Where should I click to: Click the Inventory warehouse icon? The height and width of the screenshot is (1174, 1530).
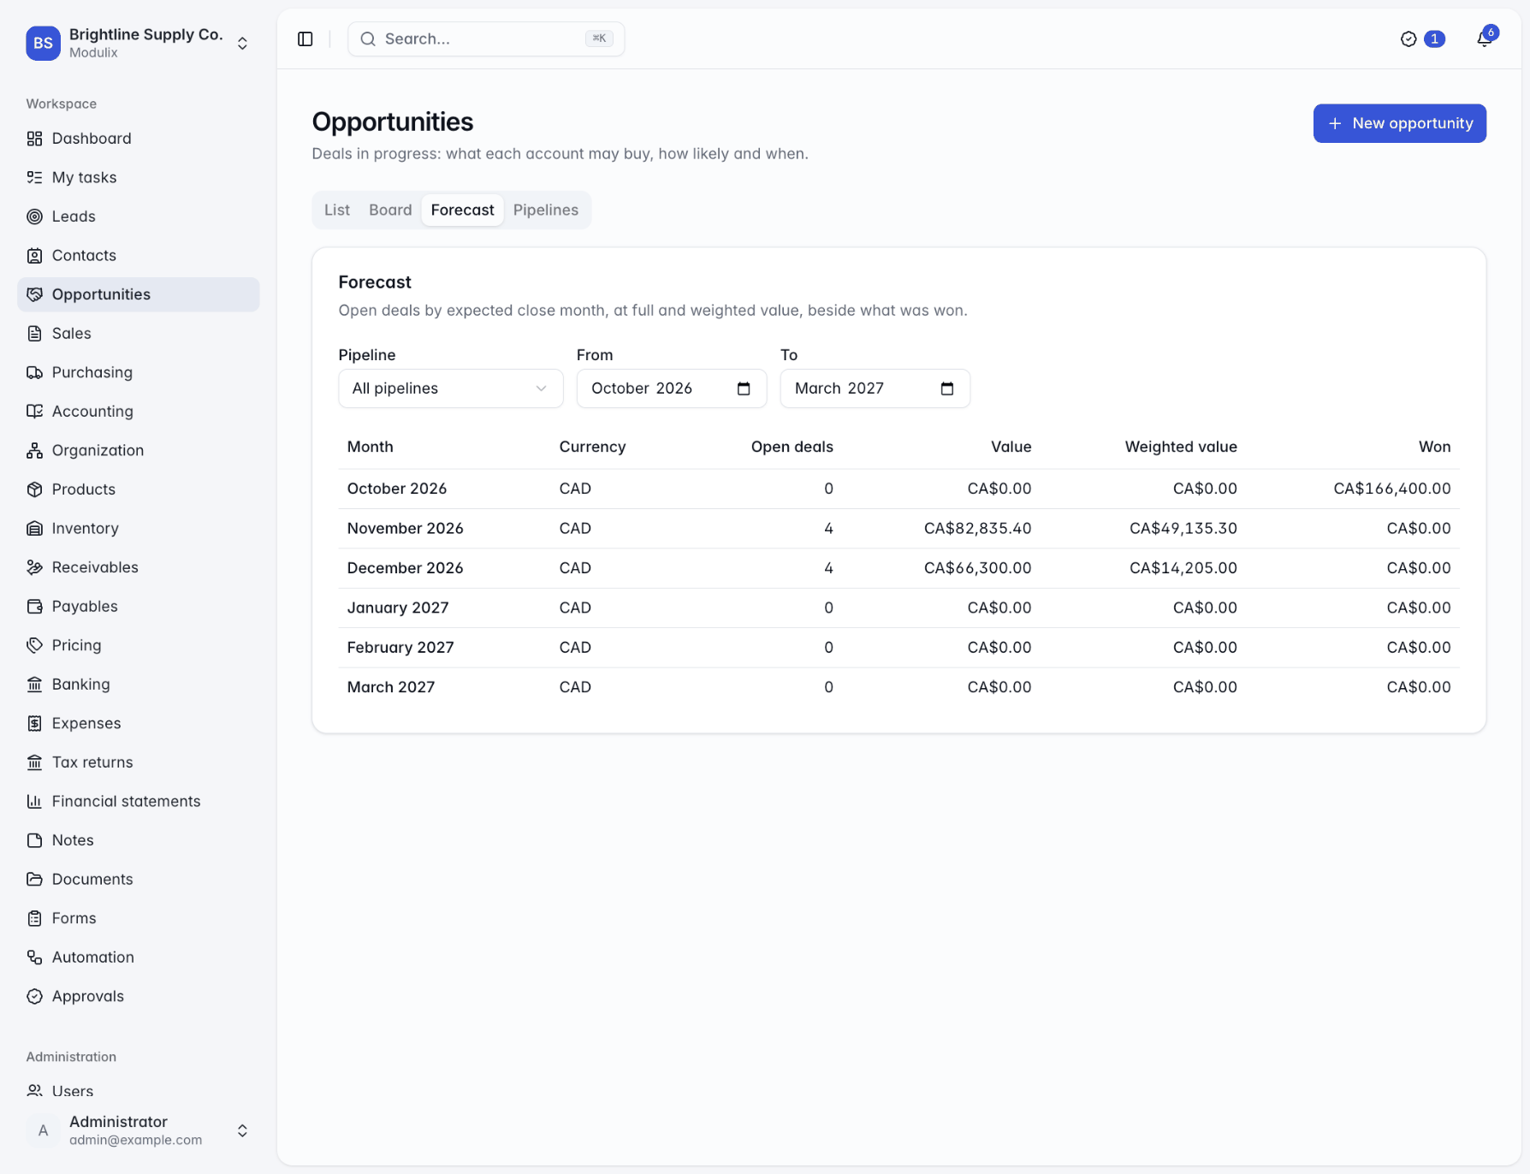point(34,528)
